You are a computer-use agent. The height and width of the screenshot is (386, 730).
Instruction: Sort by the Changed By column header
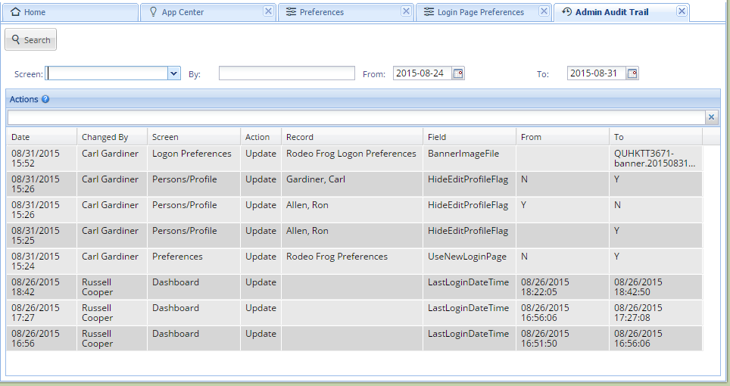[112, 137]
